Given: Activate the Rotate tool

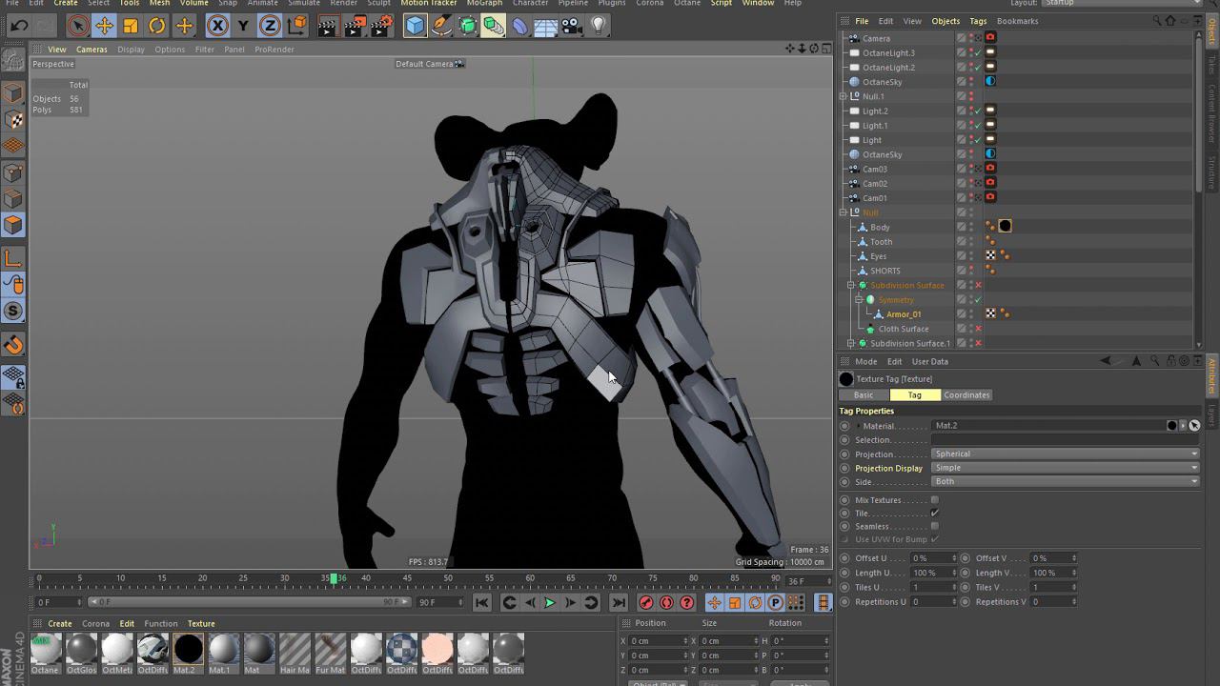Looking at the screenshot, I should (x=157, y=27).
